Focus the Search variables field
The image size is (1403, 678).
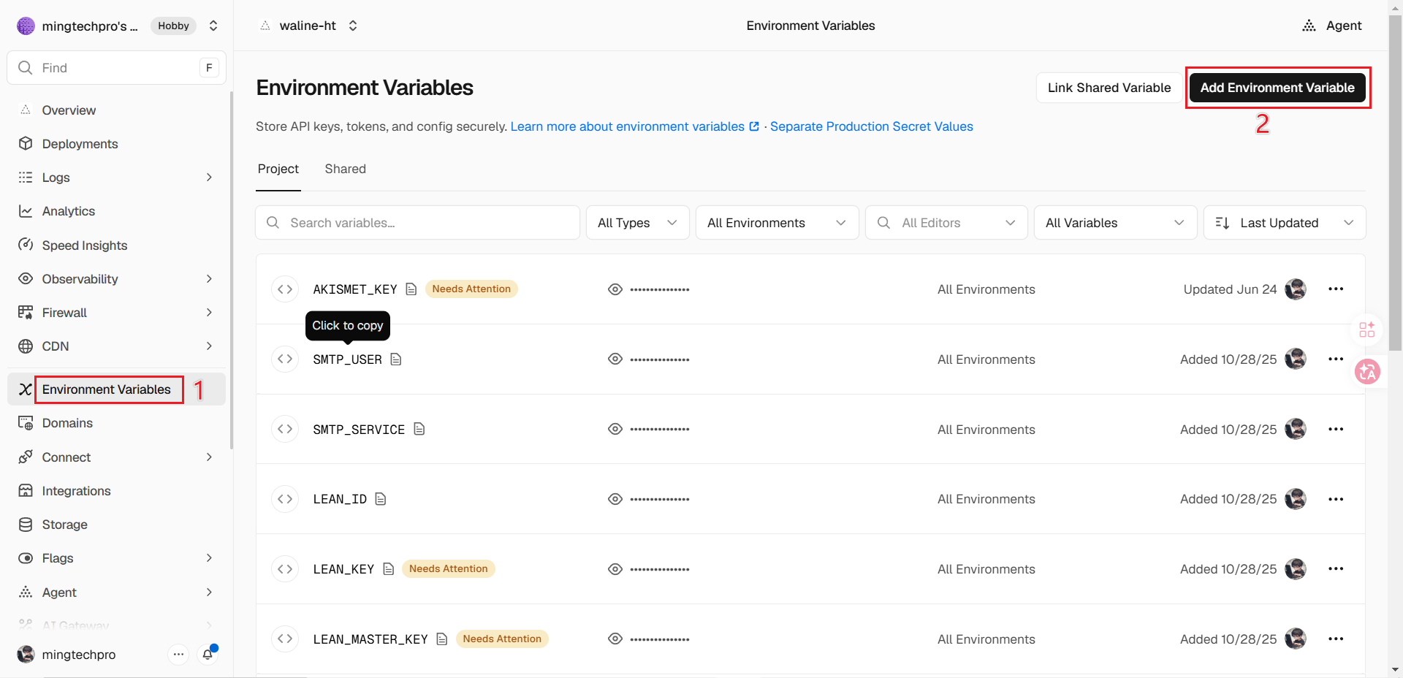tap(417, 223)
